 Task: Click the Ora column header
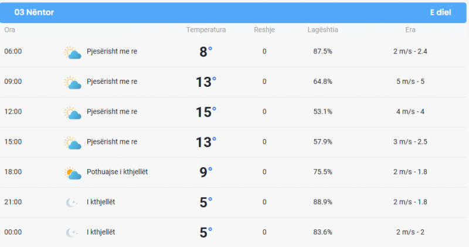point(9,30)
